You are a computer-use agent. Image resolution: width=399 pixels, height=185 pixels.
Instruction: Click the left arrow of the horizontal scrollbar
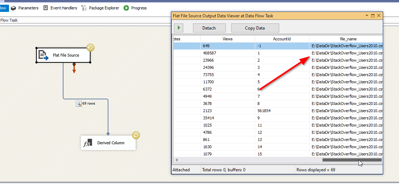click(x=176, y=160)
